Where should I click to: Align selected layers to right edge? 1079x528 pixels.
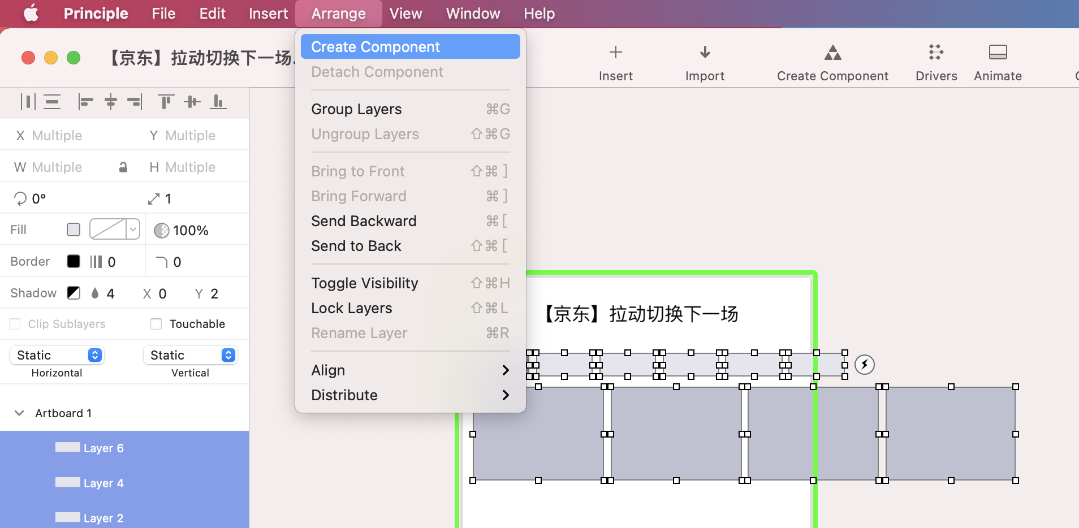pyautogui.click(x=135, y=102)
